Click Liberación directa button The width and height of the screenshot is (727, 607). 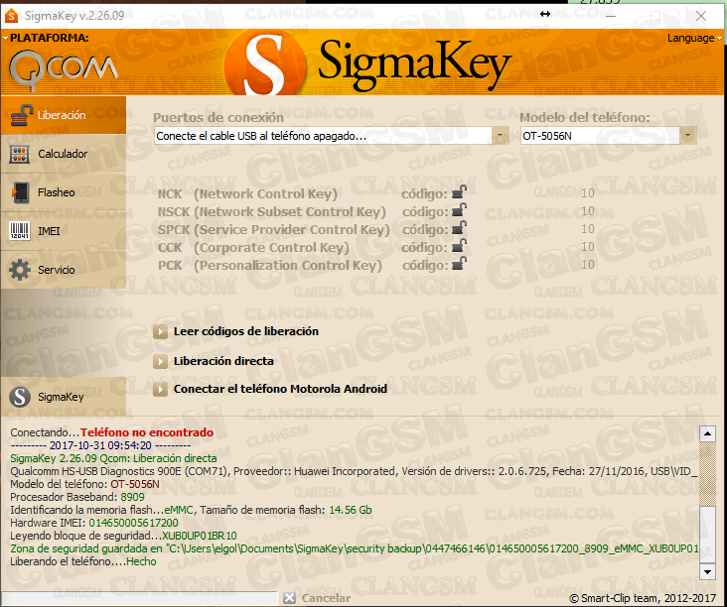pyautogui.click(x=223, y=361)
